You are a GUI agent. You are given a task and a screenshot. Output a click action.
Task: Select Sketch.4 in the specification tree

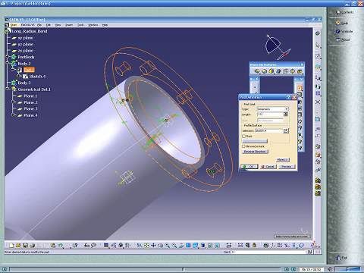click(x=37, y=76)
